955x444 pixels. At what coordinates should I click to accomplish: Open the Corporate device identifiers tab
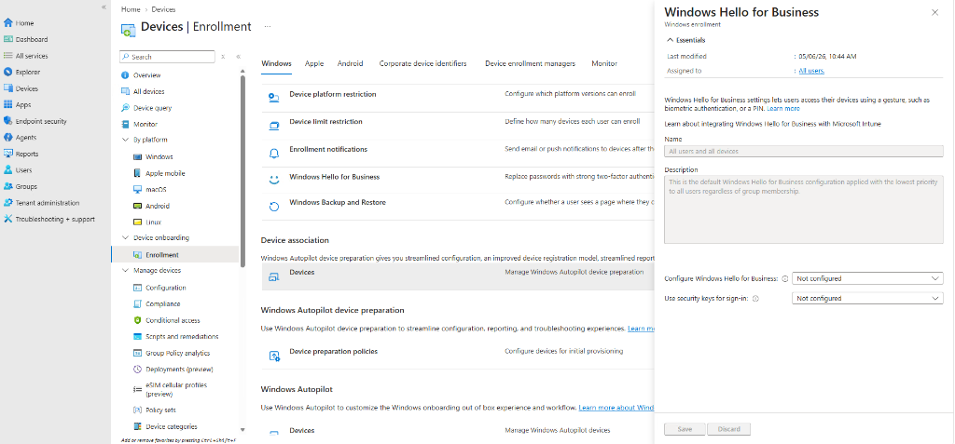tap(423, 63)
